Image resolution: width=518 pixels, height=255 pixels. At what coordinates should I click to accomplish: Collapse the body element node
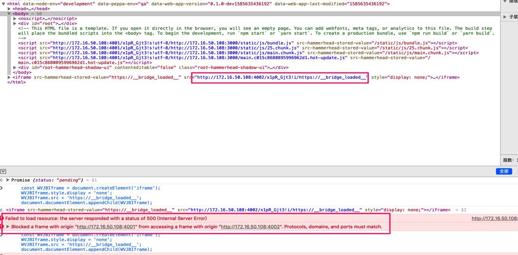coord(9,14)
